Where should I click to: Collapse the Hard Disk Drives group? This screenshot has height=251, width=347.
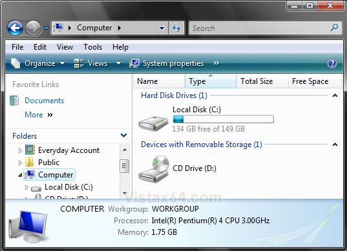point(335,95)
